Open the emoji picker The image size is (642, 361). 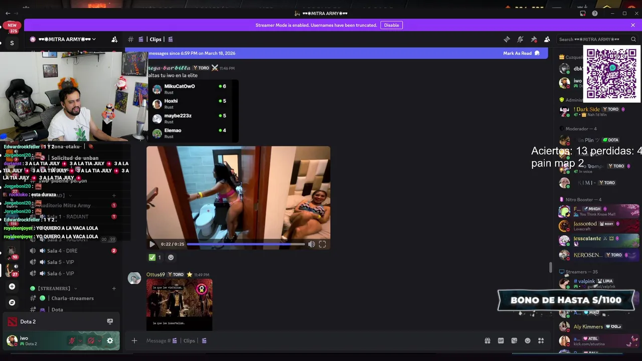tap(528, 341)
